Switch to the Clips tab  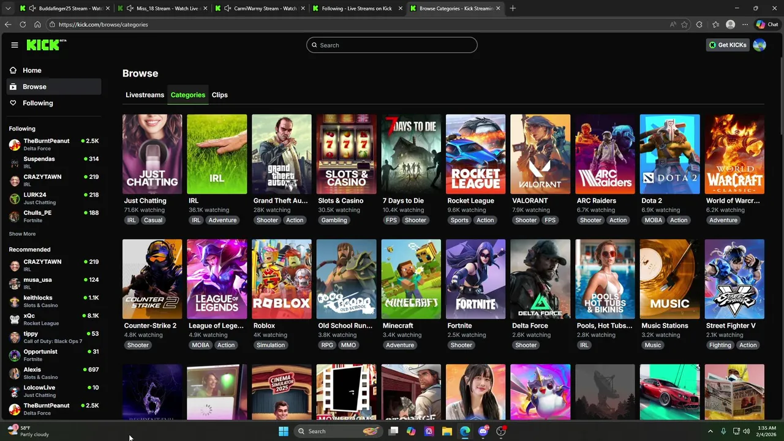coord(220,95)
